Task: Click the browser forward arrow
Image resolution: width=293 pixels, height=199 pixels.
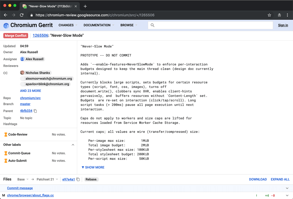Action: click(14, 15)
